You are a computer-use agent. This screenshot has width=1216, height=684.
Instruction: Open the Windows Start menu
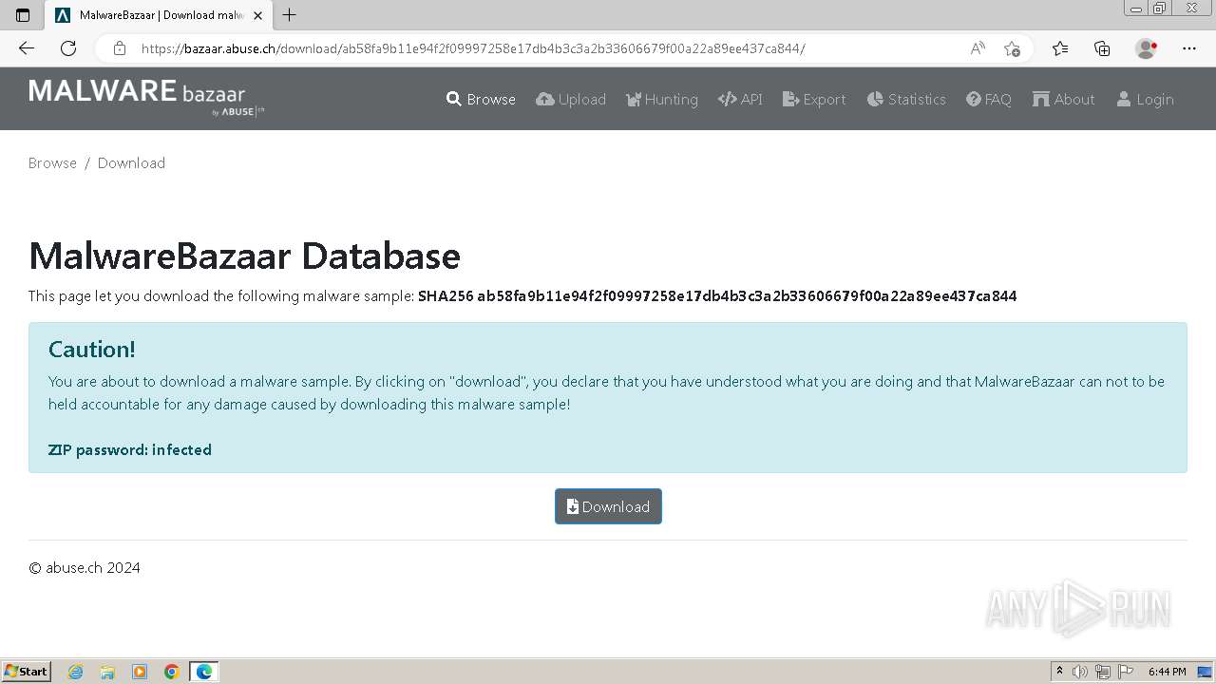[26, 672]
